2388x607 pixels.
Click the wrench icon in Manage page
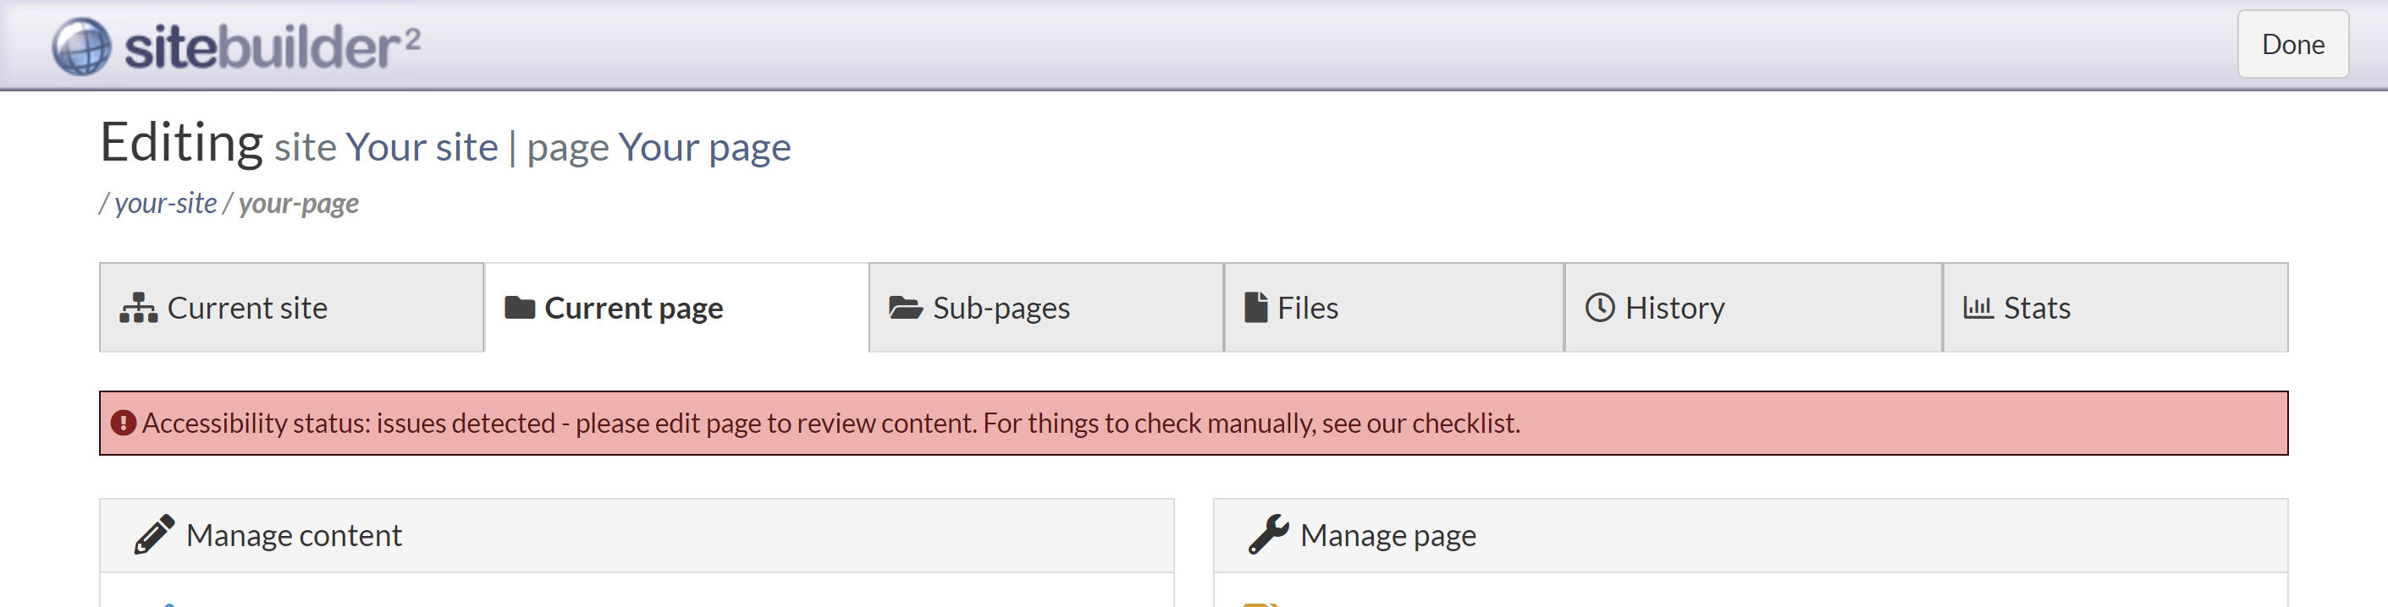click(x=1267, y=535)
